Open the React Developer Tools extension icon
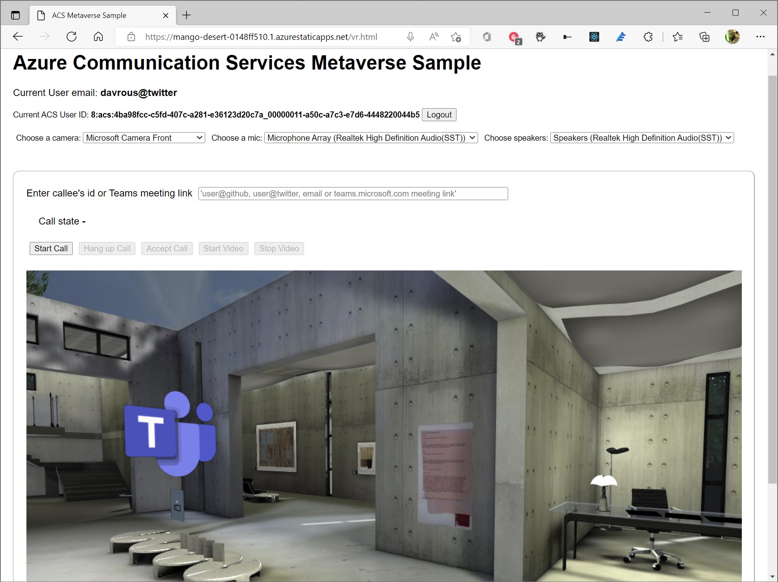778x582 pixels. pyautogui.click(x=594, y=37)
